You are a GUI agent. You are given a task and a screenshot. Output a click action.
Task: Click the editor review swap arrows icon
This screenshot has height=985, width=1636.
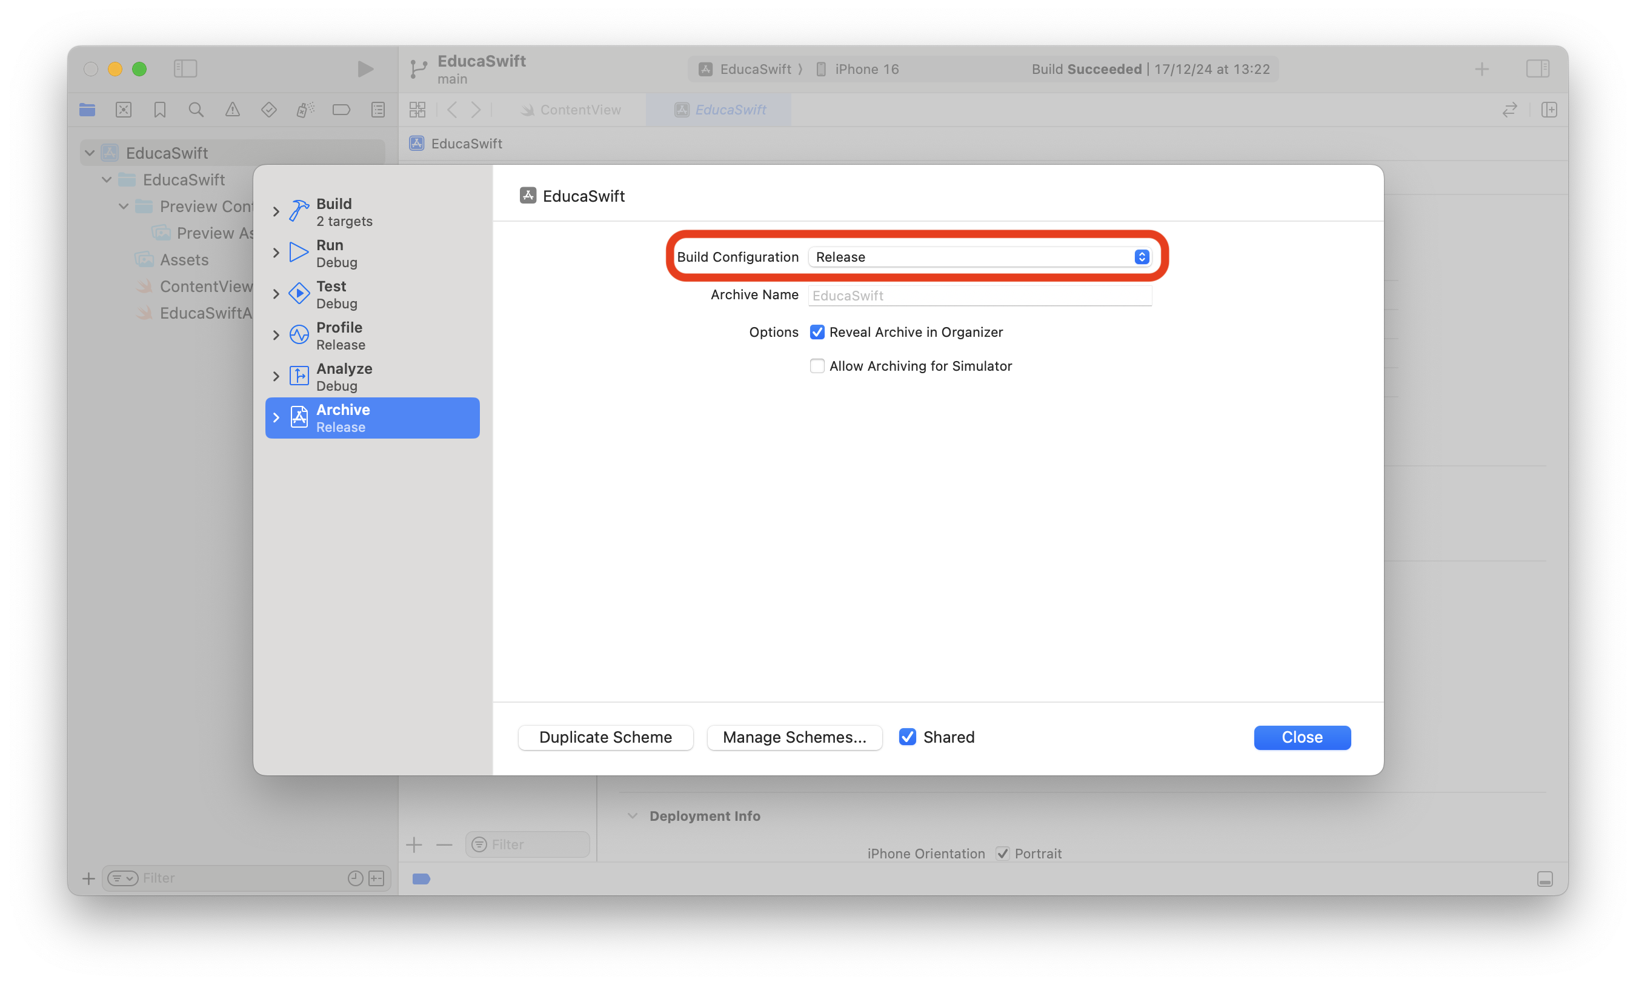click(1509, 110)
